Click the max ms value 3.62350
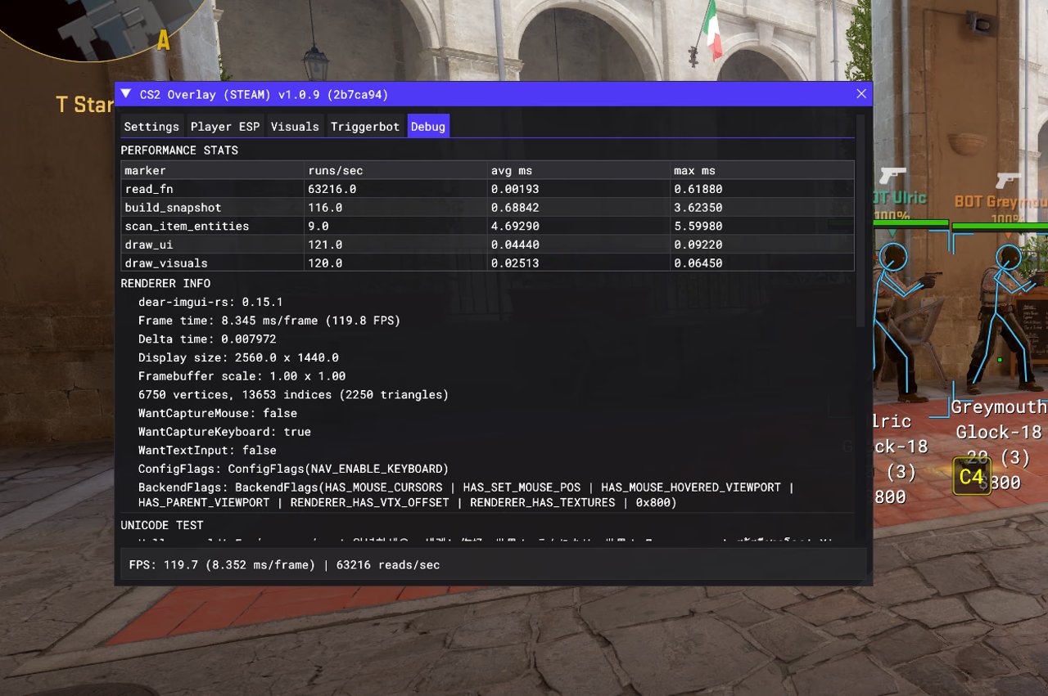Image resolution: width=1048 pixels, height=696 pixels. (698, 208)
